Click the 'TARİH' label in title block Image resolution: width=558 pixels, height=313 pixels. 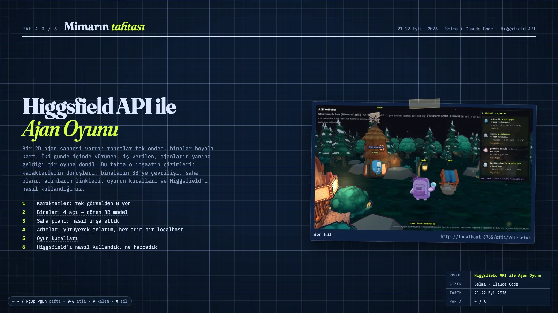pos(455,293)
